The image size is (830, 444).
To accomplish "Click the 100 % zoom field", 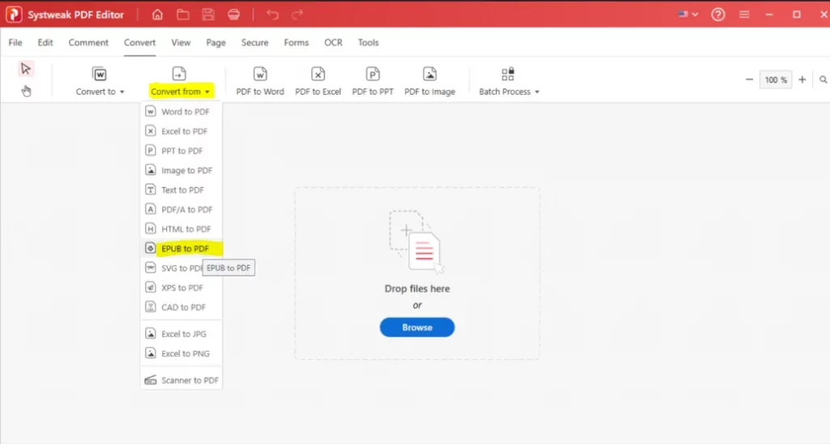I will 776,80.
